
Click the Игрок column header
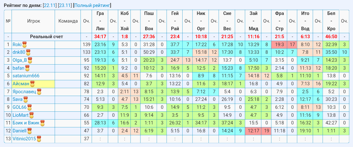click(x=34, y=21)
